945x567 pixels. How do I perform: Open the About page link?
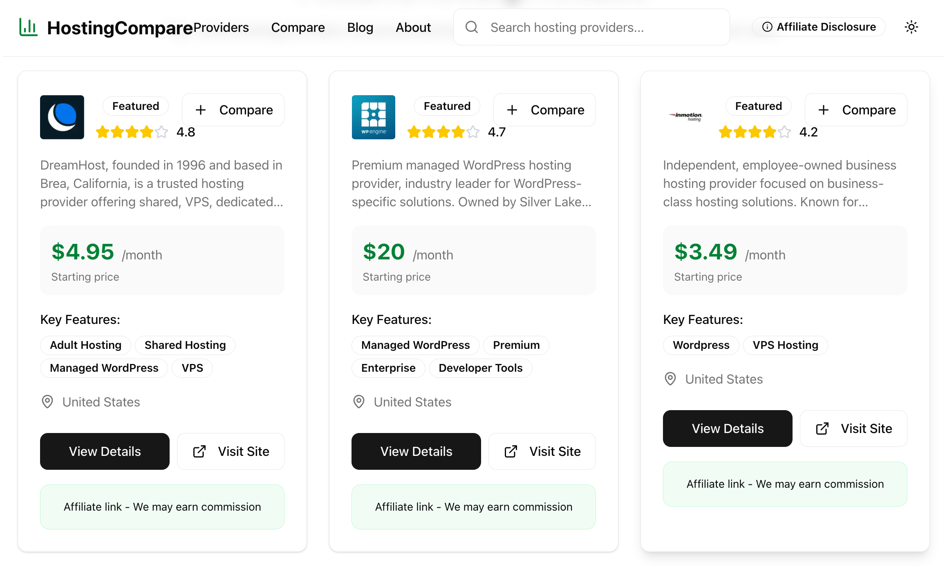pyautogui.click(x=413, y=27)
